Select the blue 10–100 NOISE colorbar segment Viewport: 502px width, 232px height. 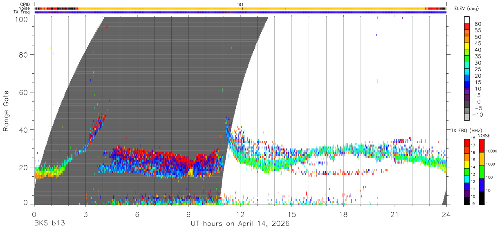[481, 185]
